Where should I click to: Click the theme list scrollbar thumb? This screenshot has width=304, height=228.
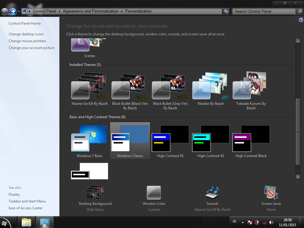click(x=298, y=132)
